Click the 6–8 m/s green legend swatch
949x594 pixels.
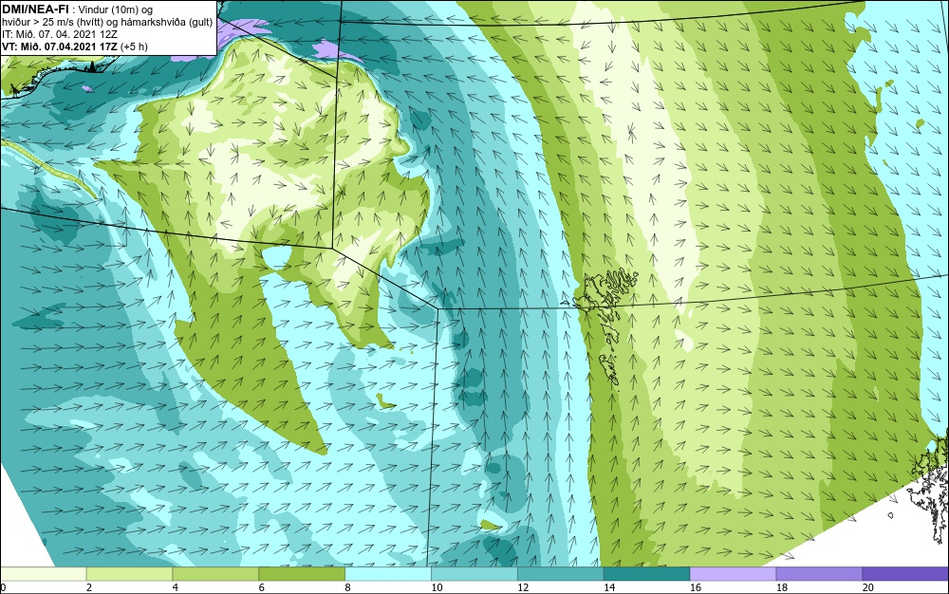302,574
